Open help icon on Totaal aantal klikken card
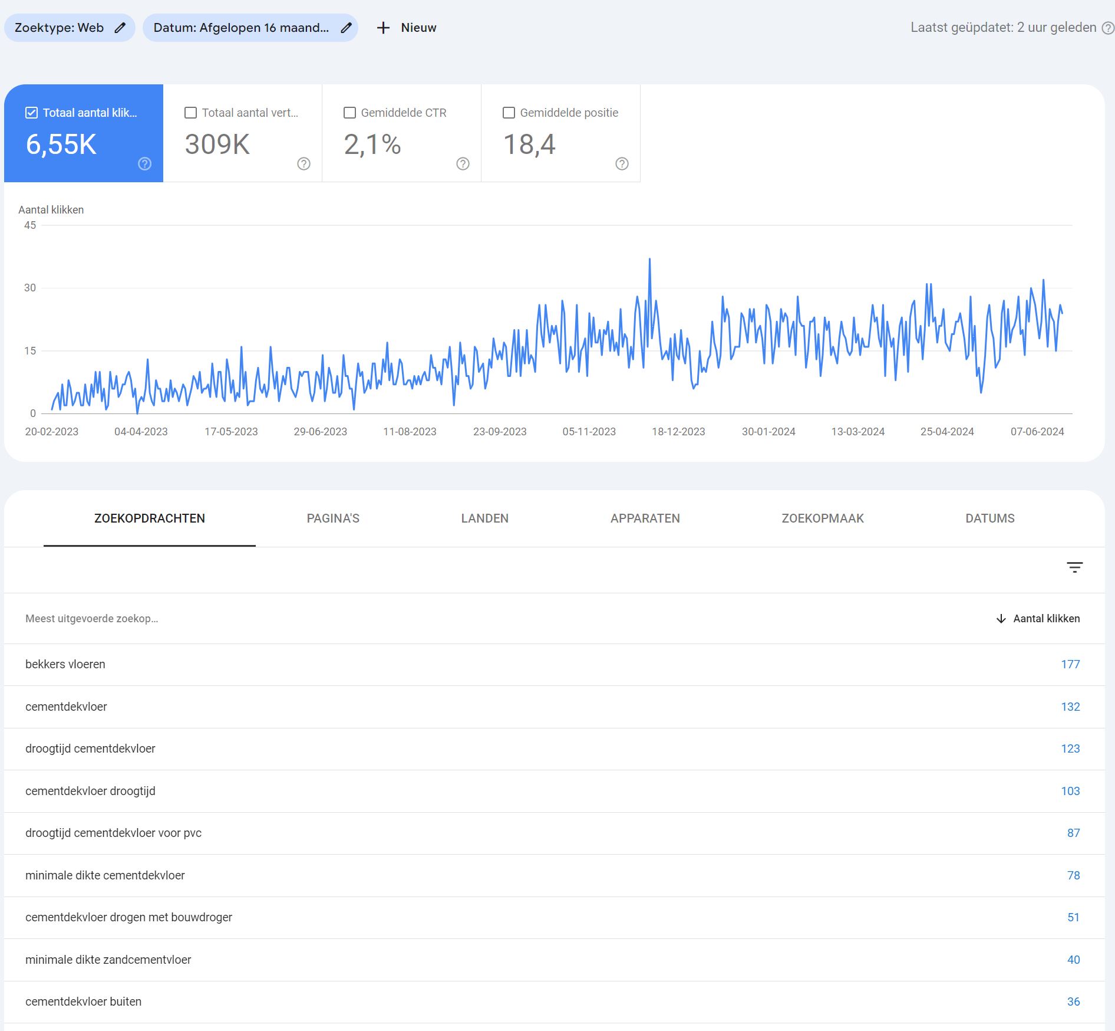 [x=144, y=164]
